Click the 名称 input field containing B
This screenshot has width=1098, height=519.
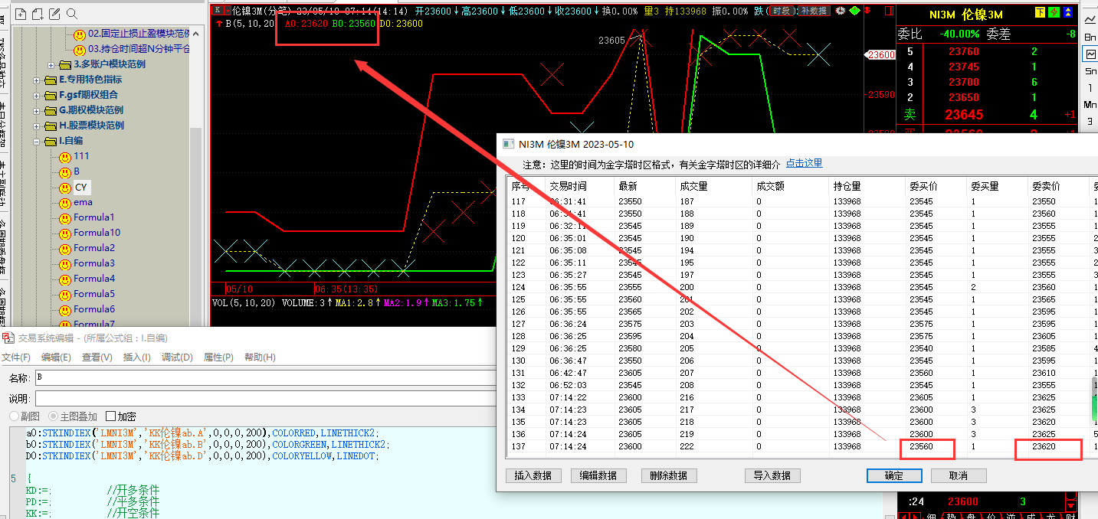(x=261, y=378)
